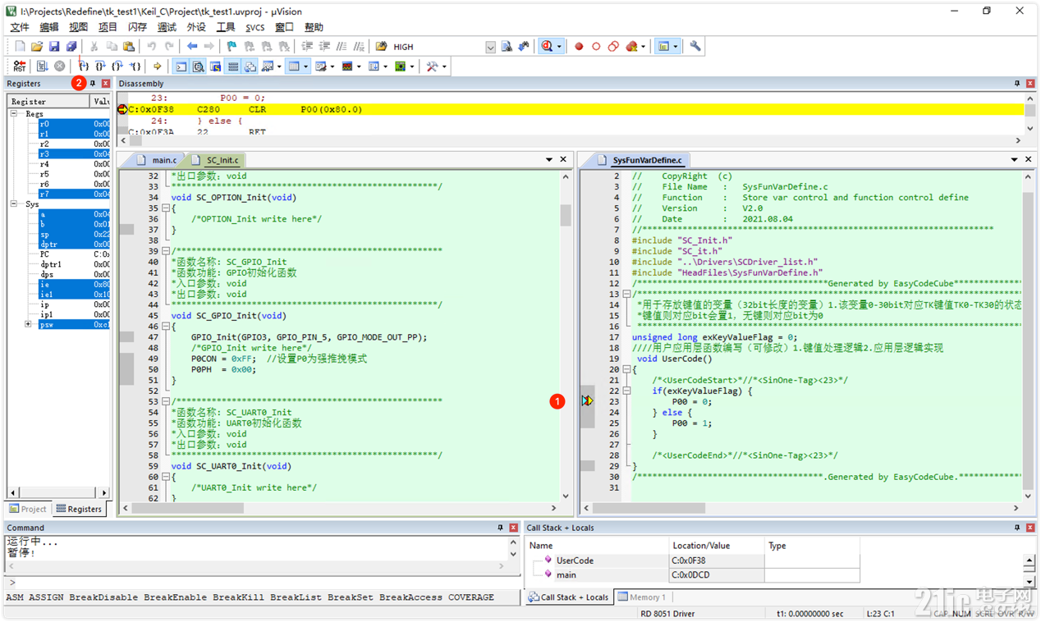Click the Run to Cursor Line icon
The image size is (1041, 622).
point(135,66)
